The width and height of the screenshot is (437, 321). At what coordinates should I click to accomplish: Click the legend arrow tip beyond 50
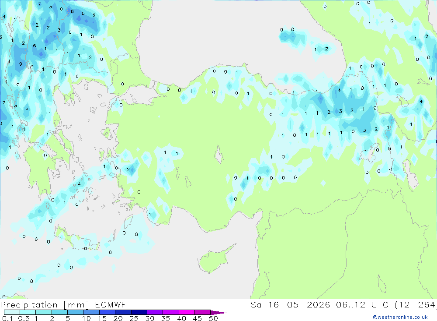pos(219,313)
